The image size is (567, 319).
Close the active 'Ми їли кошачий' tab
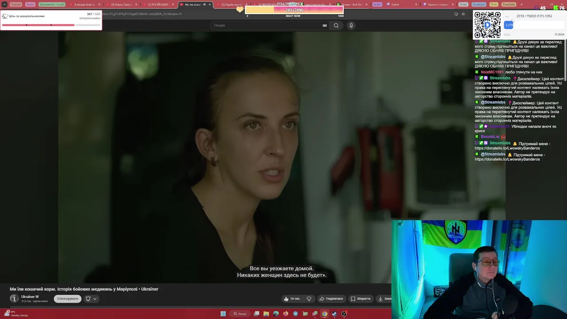click(x=210, y=4)
